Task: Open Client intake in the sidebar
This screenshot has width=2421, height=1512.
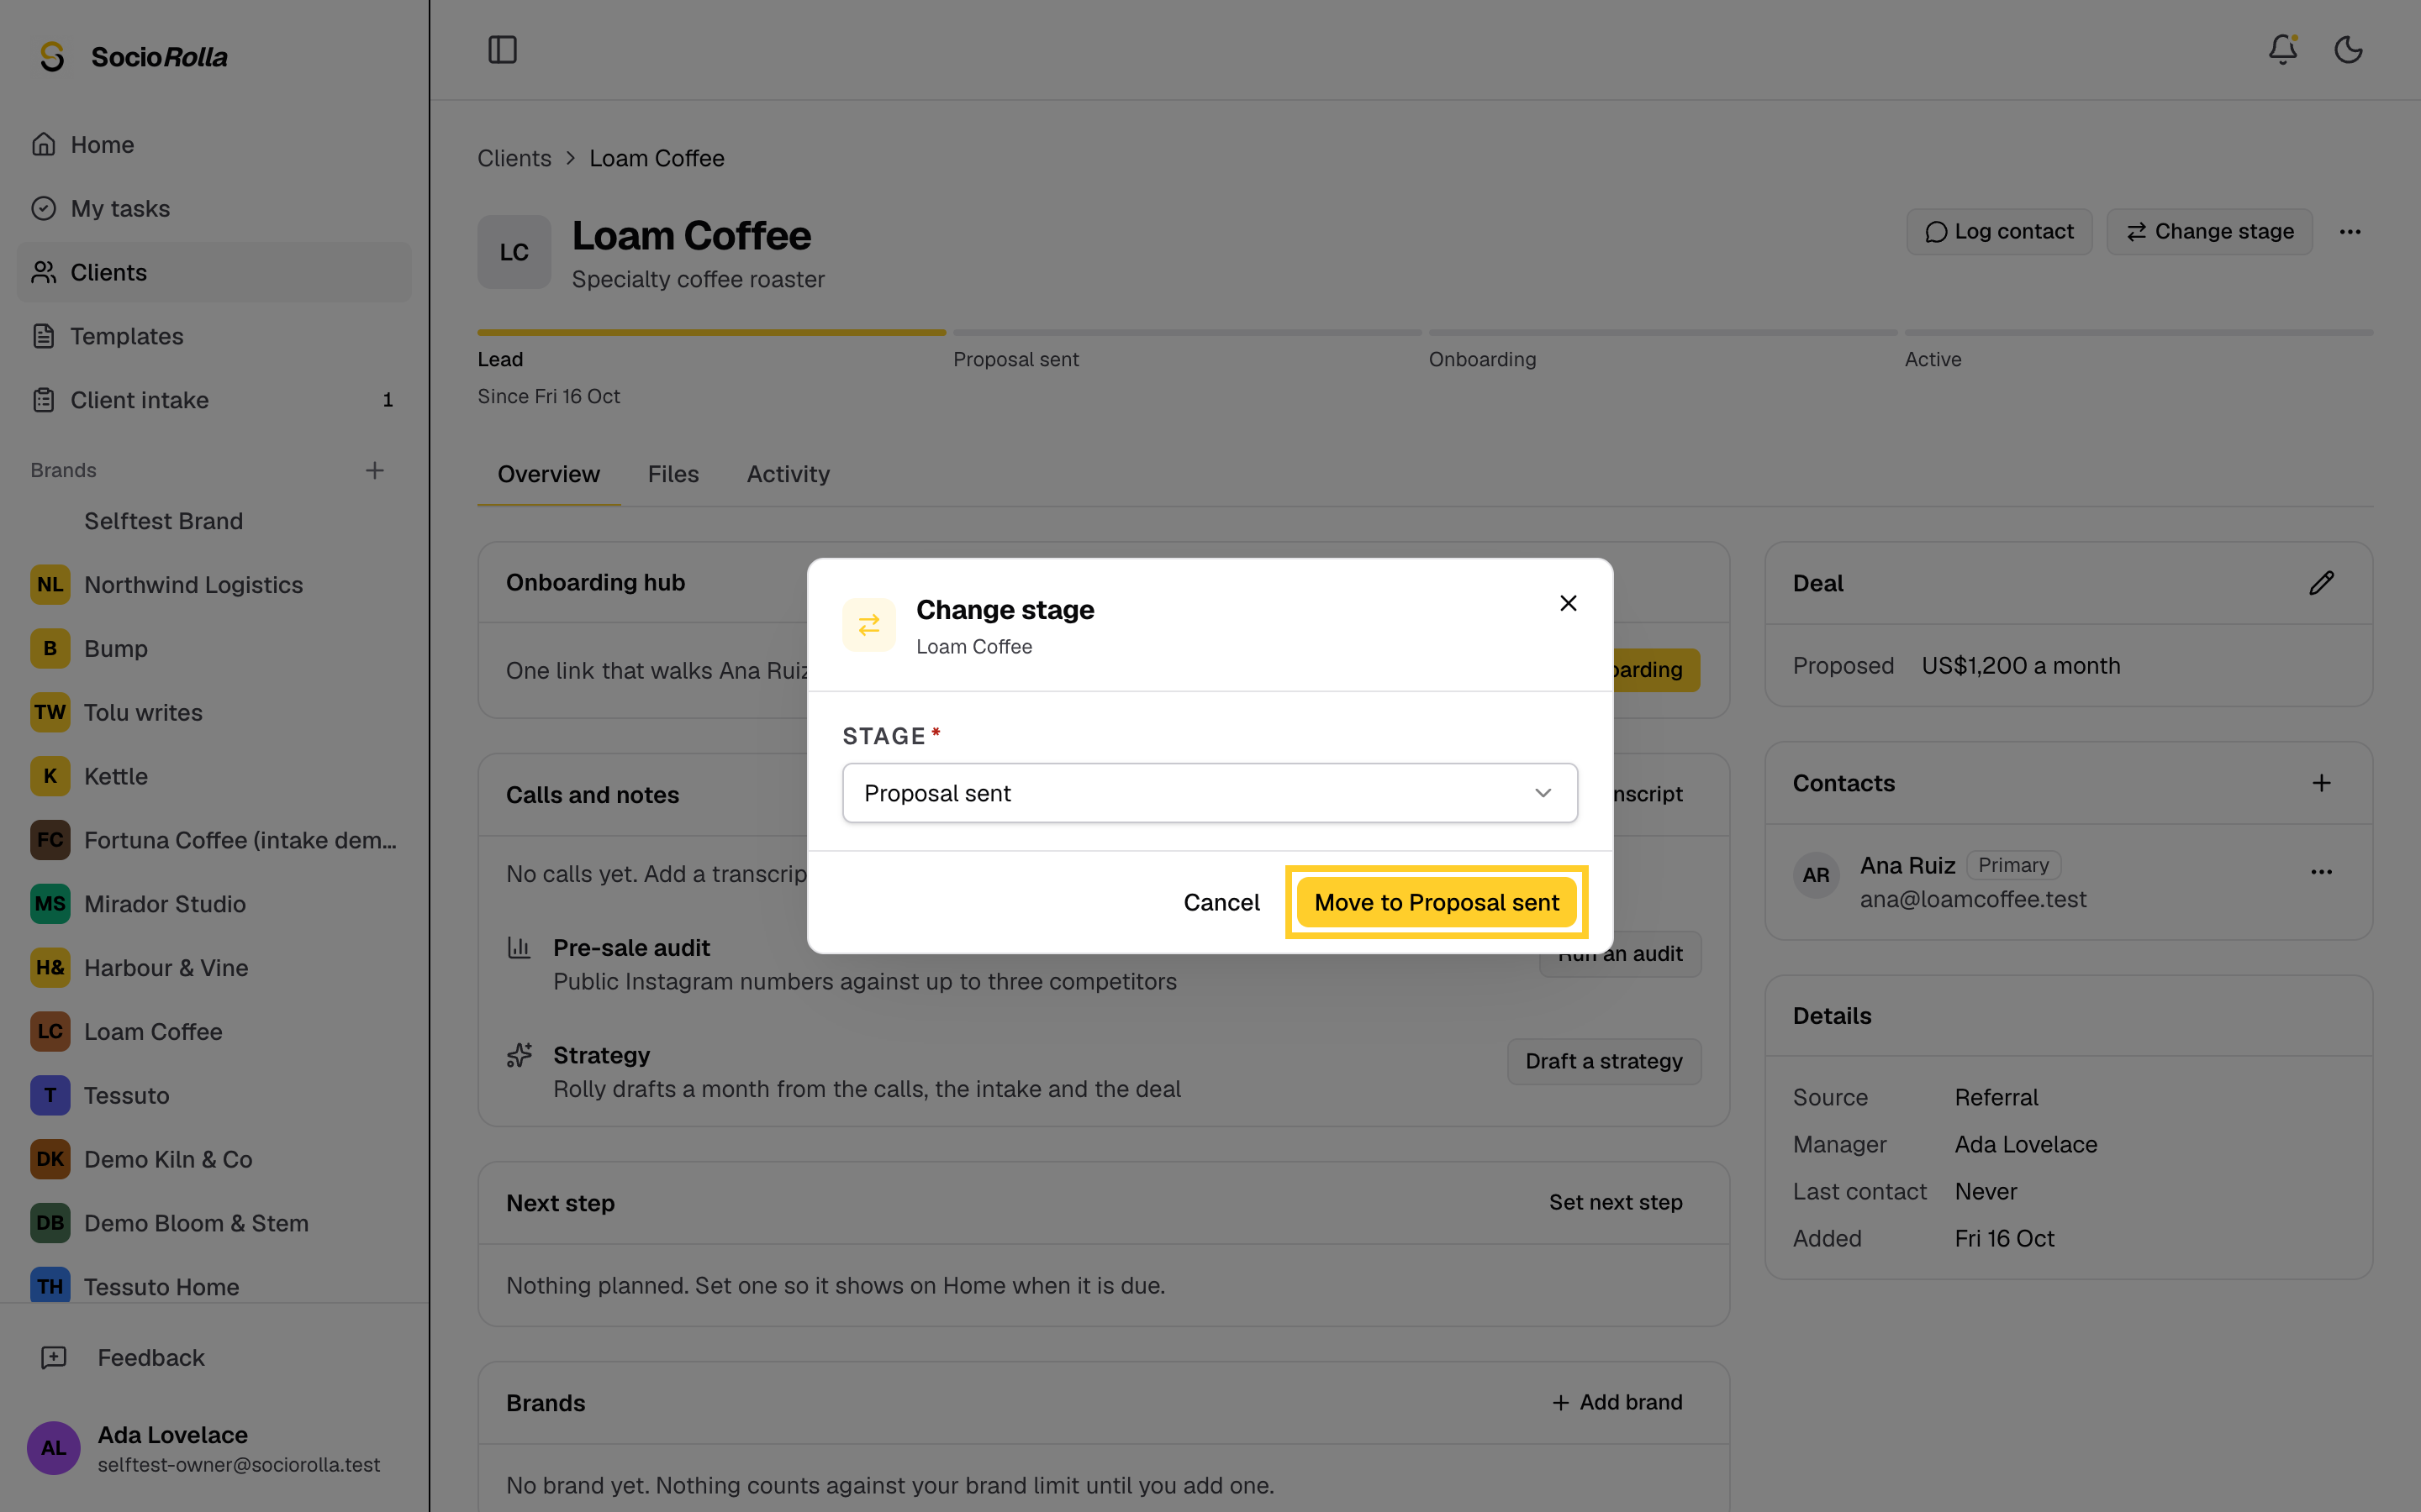Action: pyautogui.click(x=214, y=400)
